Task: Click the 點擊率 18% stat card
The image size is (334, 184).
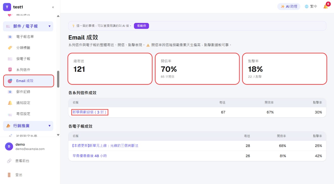Action: click(284, 68)
